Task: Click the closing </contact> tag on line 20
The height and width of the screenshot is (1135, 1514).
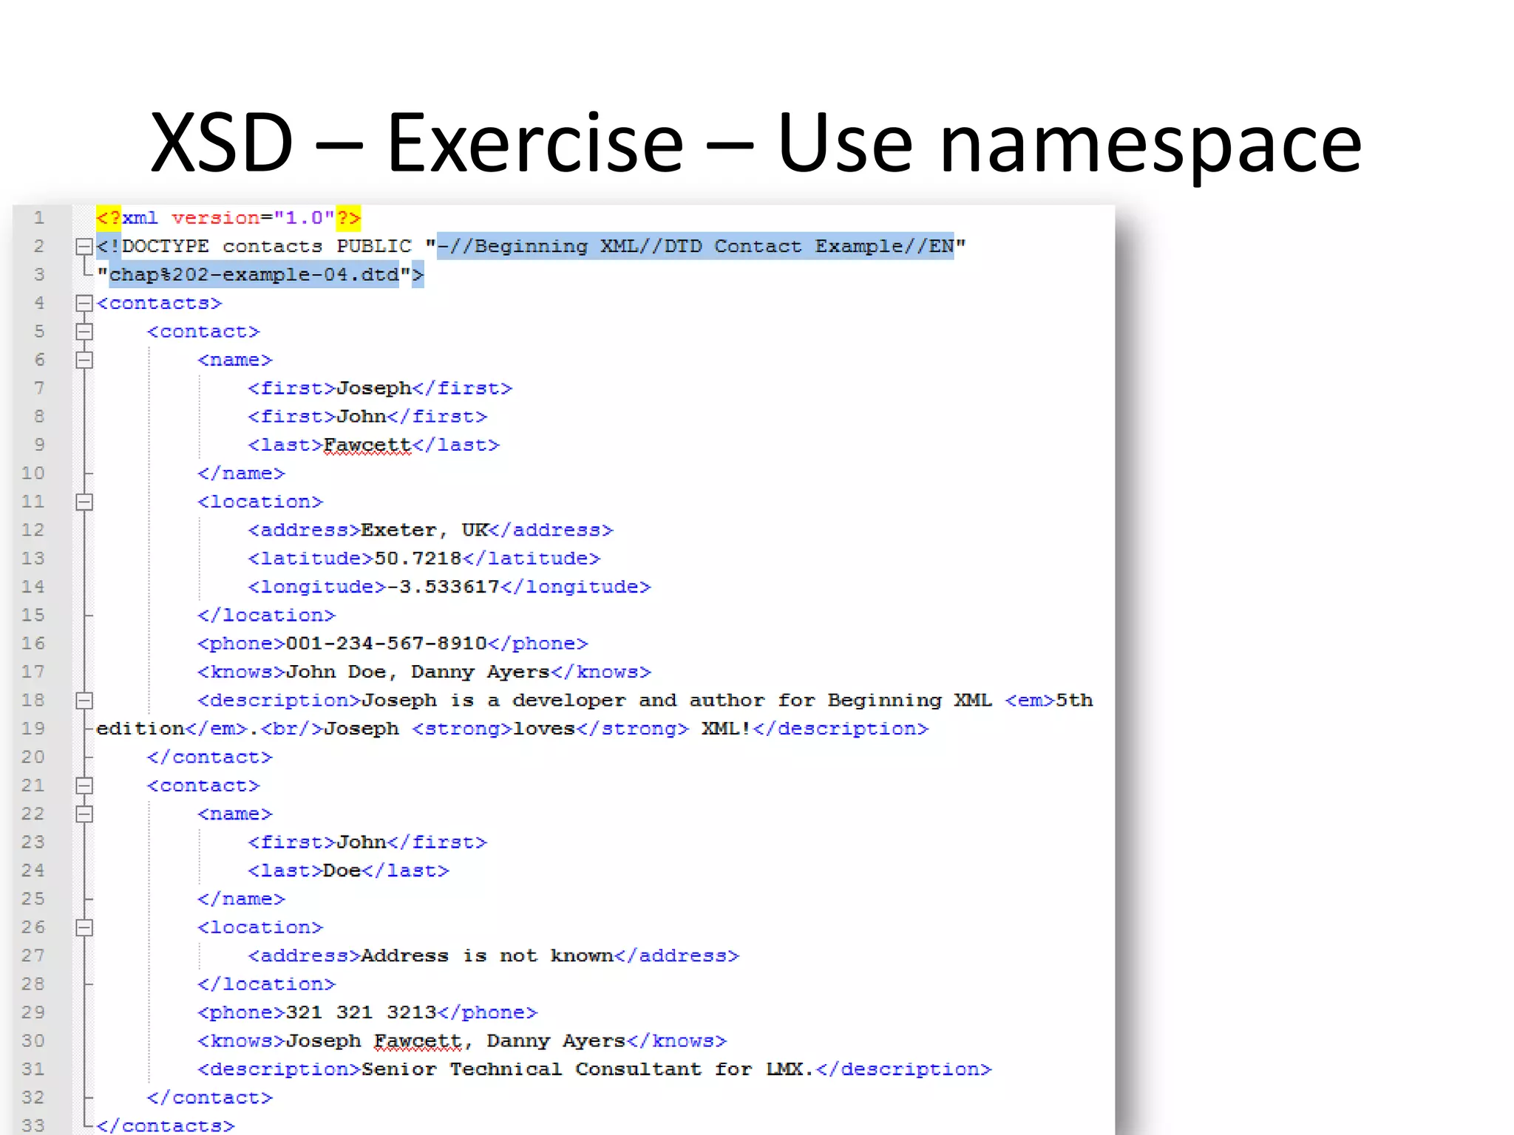Action: click(210, 757)
